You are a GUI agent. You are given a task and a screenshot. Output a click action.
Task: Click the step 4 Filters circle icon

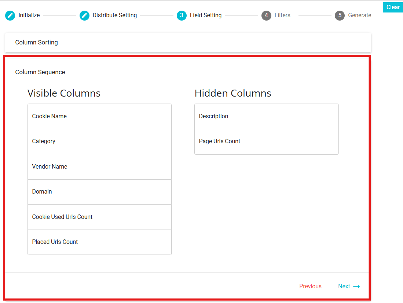pyautogui.click(x=266, y=15)
